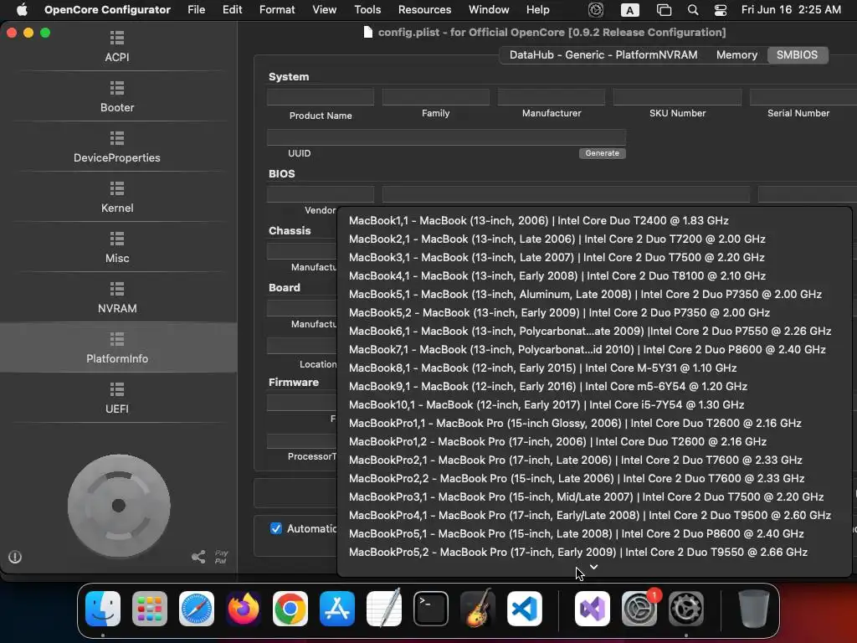Open Google Chrome from the Dock
The image size is (857, 643).
click(x=290, y=609)
